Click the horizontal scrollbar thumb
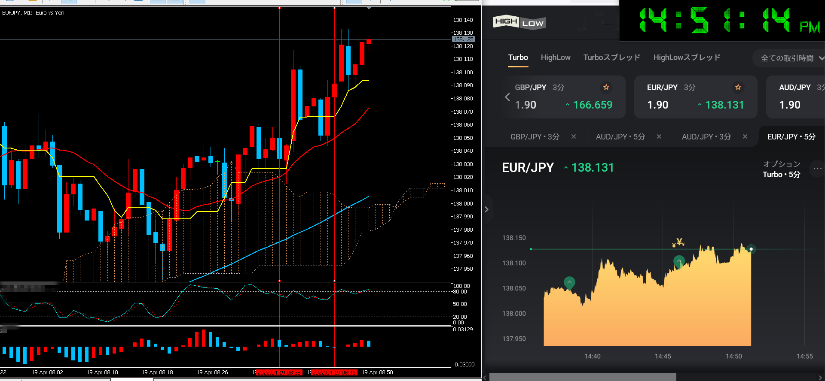The image size is (825, 381). click(x=582, y=377)
